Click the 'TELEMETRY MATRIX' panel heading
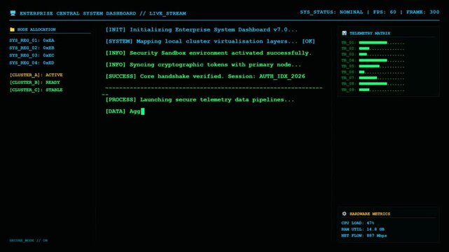 tap(370, 33)
